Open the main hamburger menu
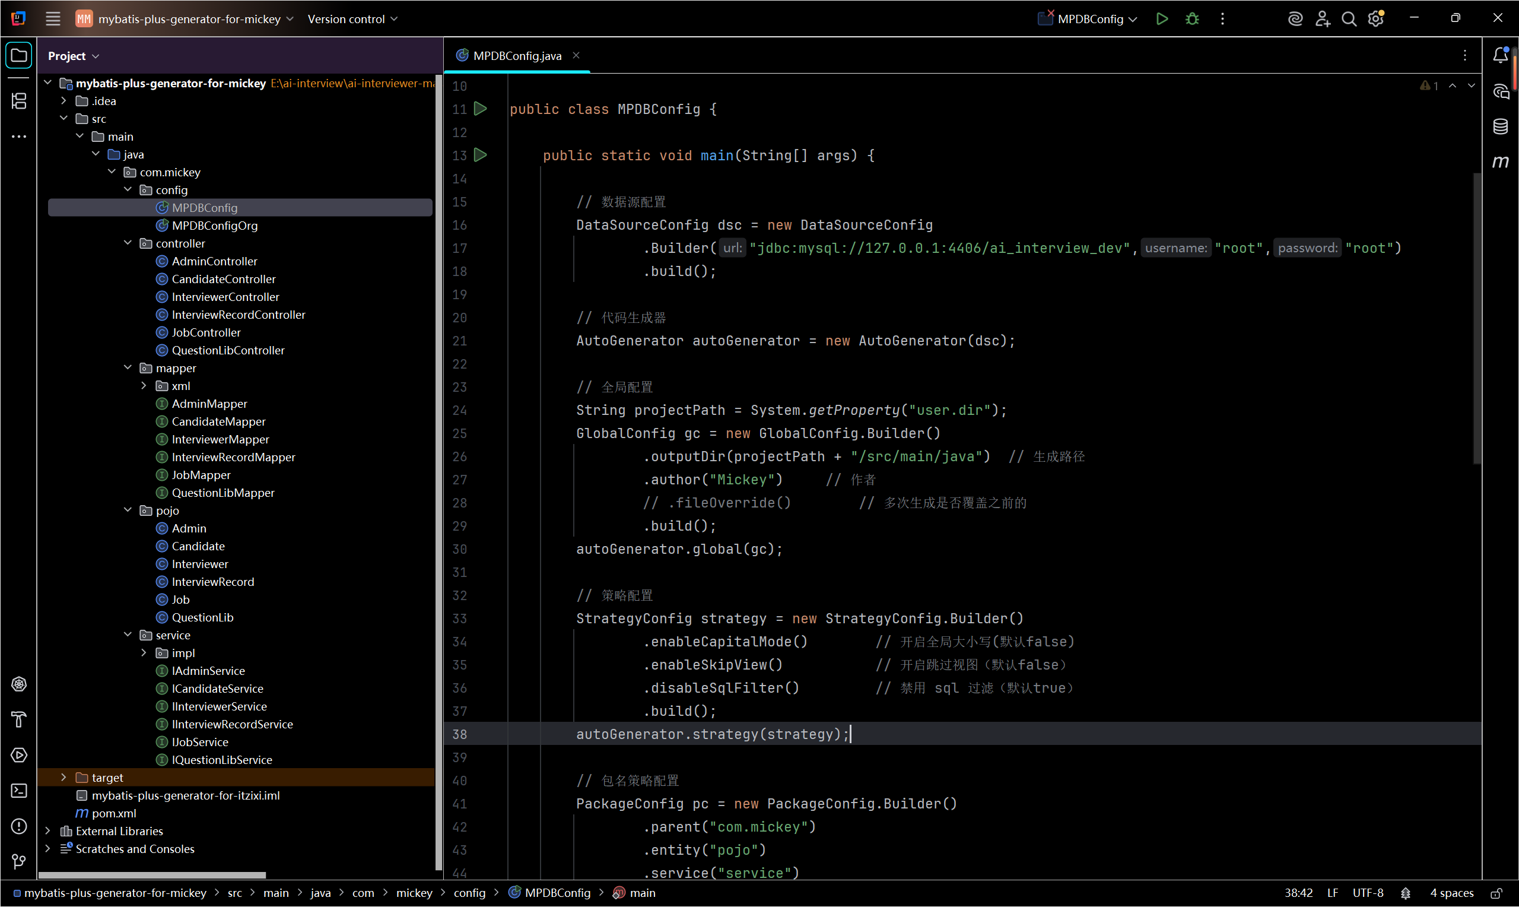 [53, 19]
